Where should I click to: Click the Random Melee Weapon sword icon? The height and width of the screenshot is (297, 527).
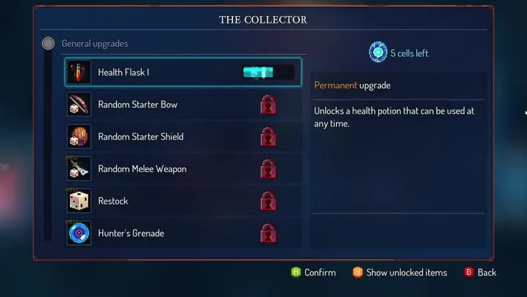[x=79, y=169]
